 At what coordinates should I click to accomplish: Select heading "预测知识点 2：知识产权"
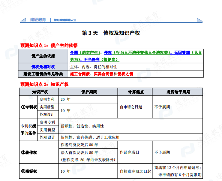45,84
